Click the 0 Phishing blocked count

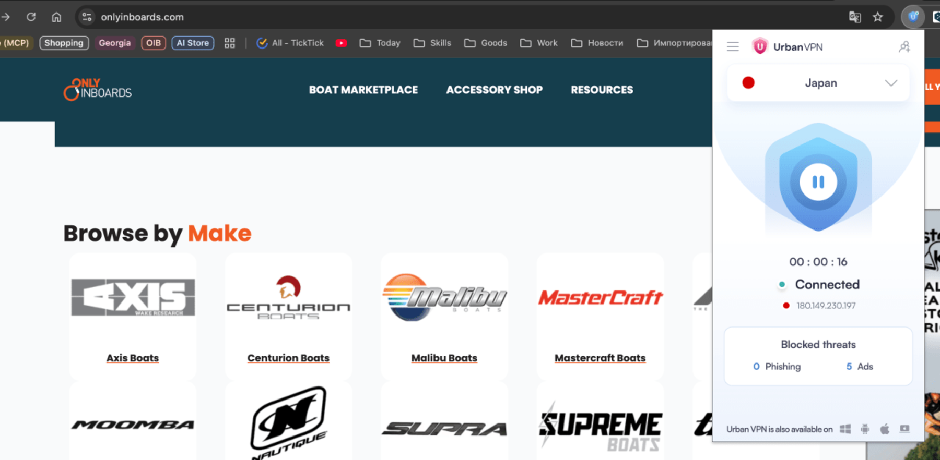tap(777, 367)
